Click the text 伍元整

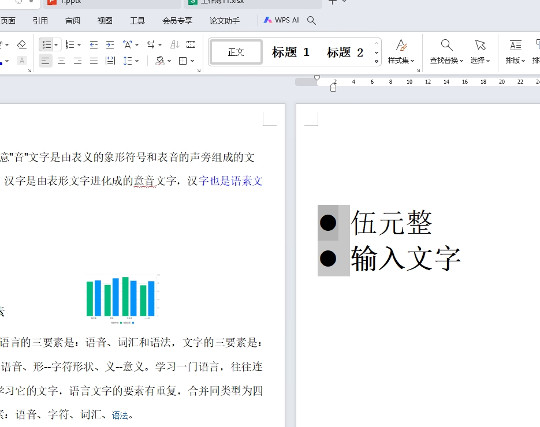391,223
